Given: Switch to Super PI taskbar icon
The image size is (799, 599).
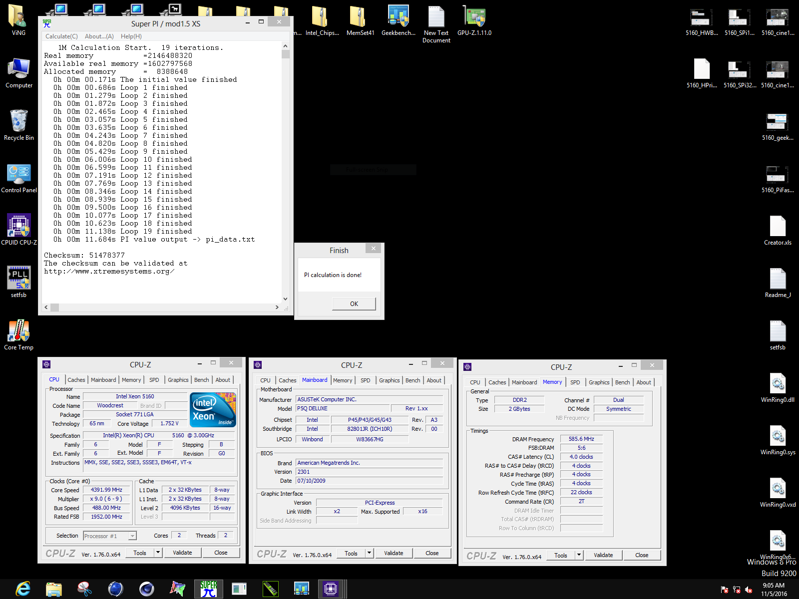Looking at the screenshot, I should pyautogui.click(x=209, y=589).
